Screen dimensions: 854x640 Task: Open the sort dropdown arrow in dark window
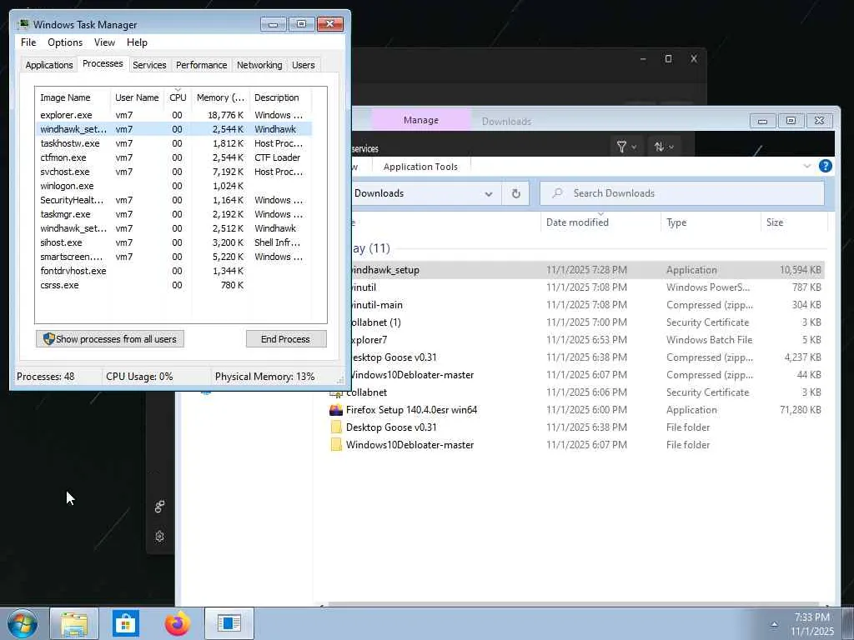pos(671,147)
